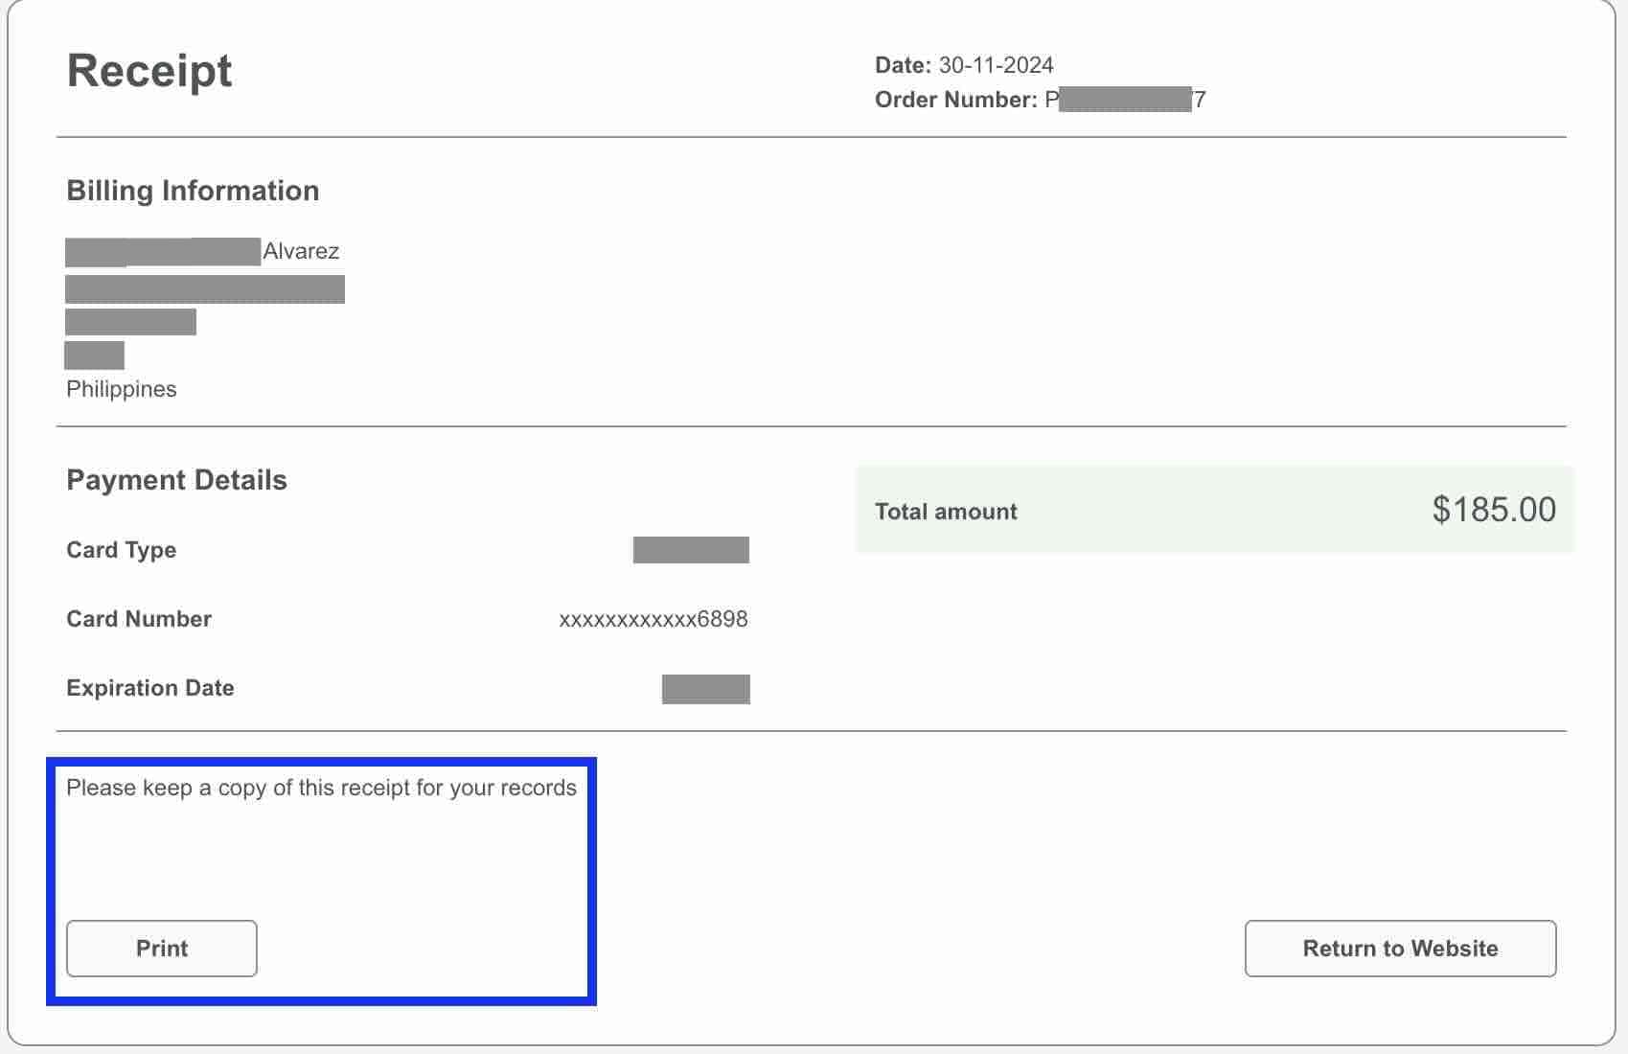Select the Return to Website button
The image size is (1628, 1054).
click(x=1400, y=949)
